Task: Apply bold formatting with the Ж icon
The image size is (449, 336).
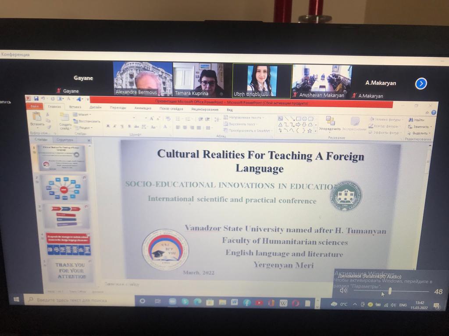Action: 108,126
